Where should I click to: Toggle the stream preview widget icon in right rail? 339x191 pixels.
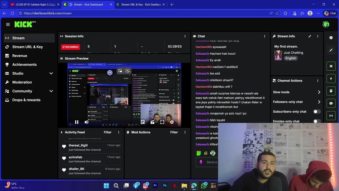click(331, 66)
